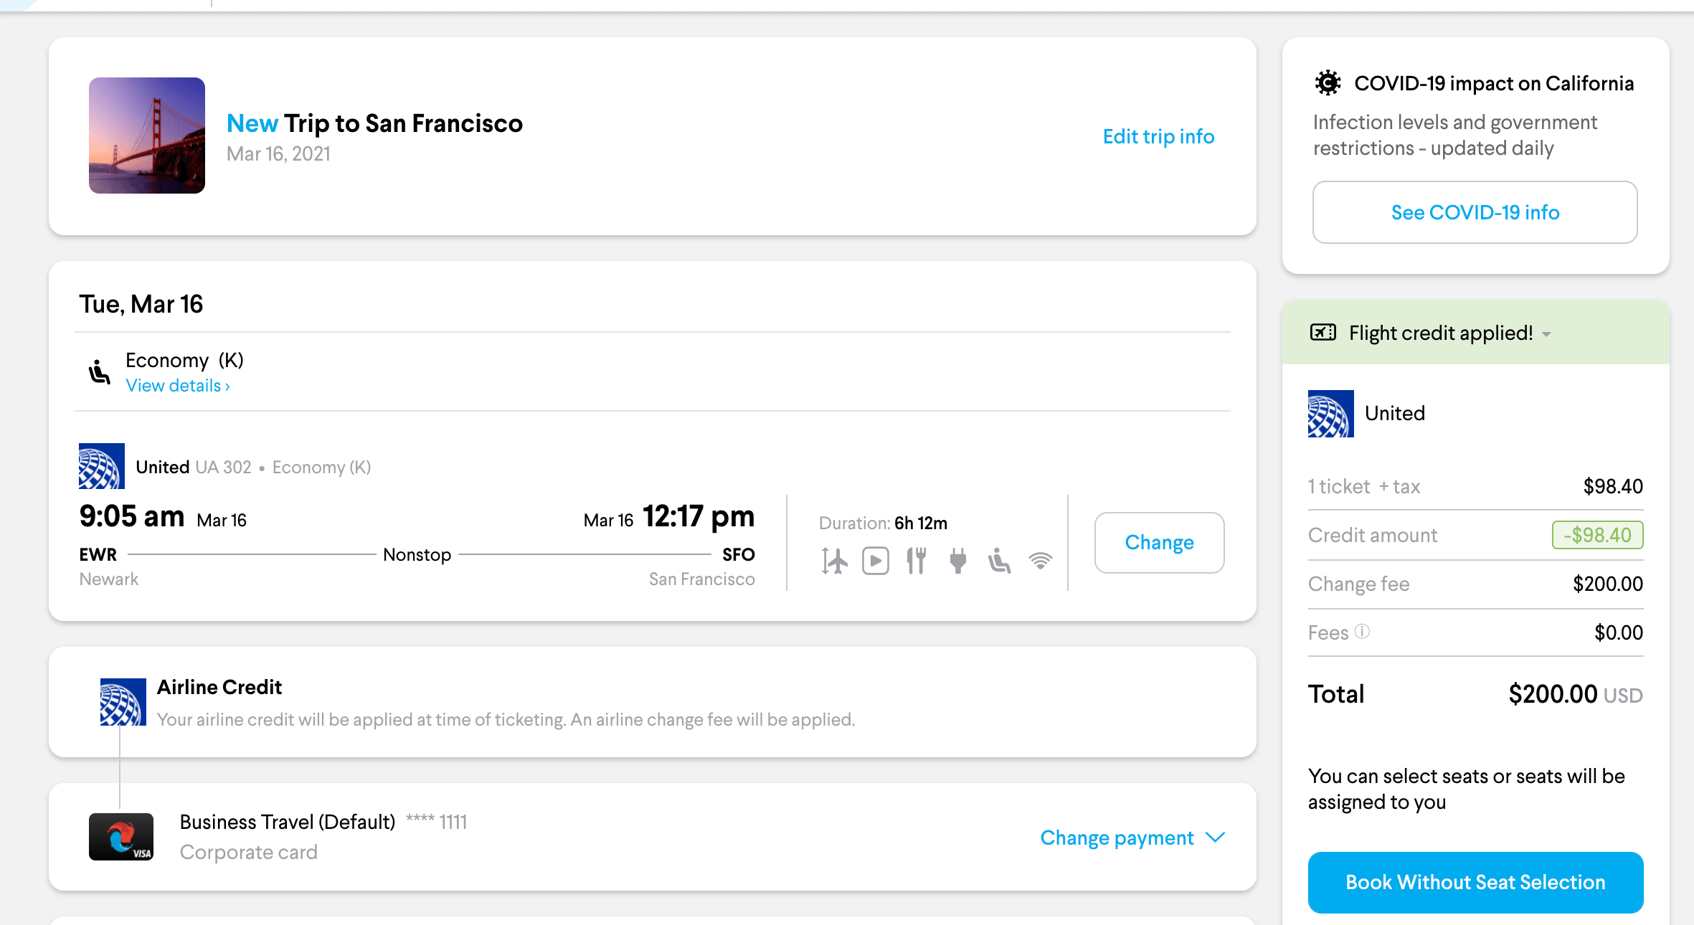Expand the Flight credit applied dropdown arrow
The image size is (1694, 925).
[x=1546, y=334]
